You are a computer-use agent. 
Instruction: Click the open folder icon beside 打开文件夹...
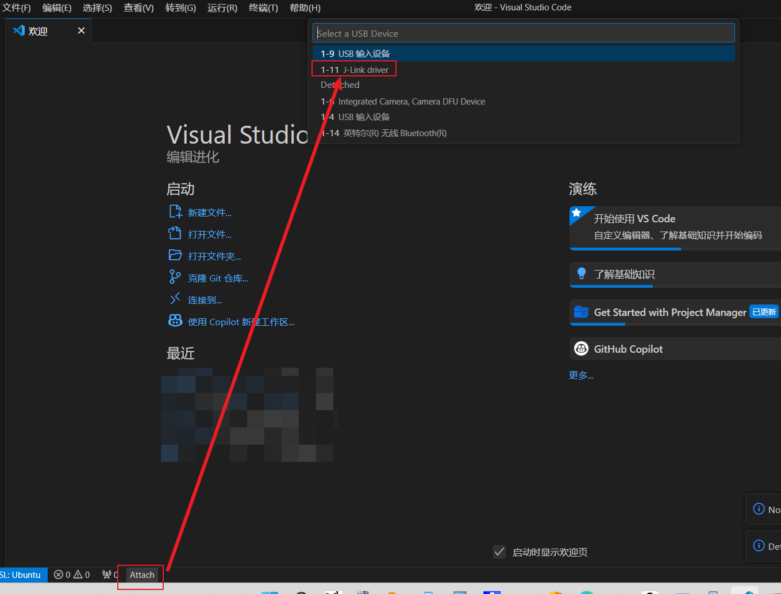tap(175, 255)
